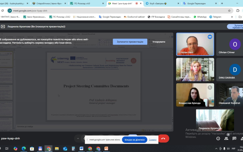Show the participants people icon
The height and width of the screenshot is (152, 243).
[x=226, y=139]
